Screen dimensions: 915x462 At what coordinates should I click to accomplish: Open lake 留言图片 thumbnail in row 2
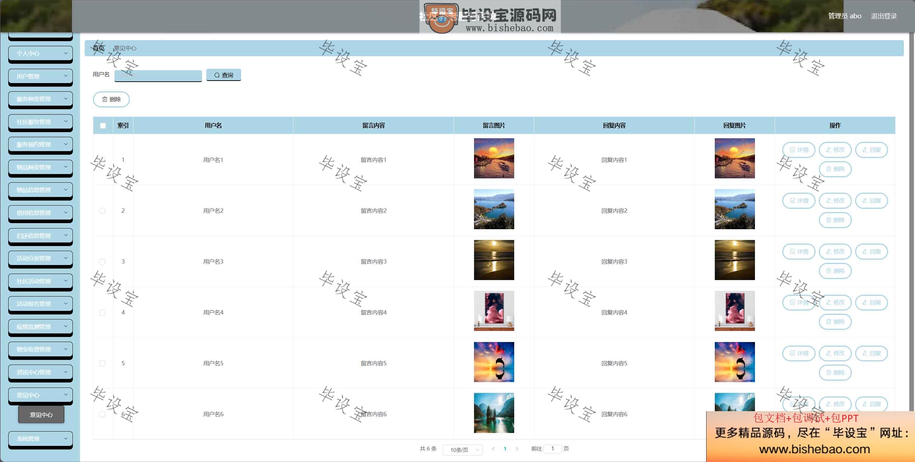(494, 209)
